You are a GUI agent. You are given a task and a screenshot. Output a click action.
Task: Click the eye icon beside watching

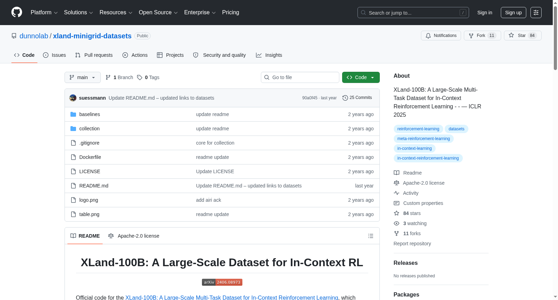[x=397, y=223]
